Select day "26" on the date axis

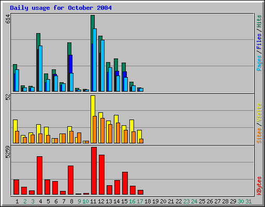210,201
